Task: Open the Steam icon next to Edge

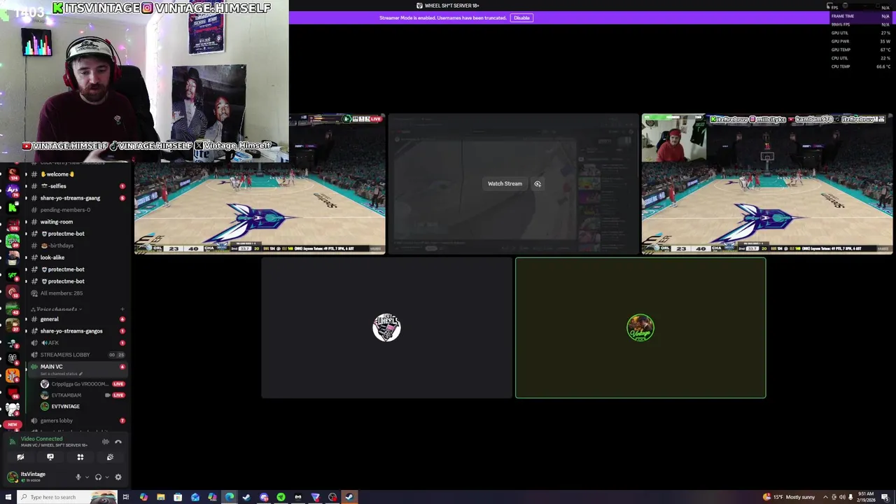Action: 246,497
